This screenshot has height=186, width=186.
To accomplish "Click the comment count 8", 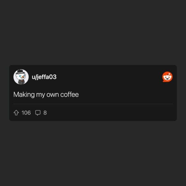I will [45, 113].
